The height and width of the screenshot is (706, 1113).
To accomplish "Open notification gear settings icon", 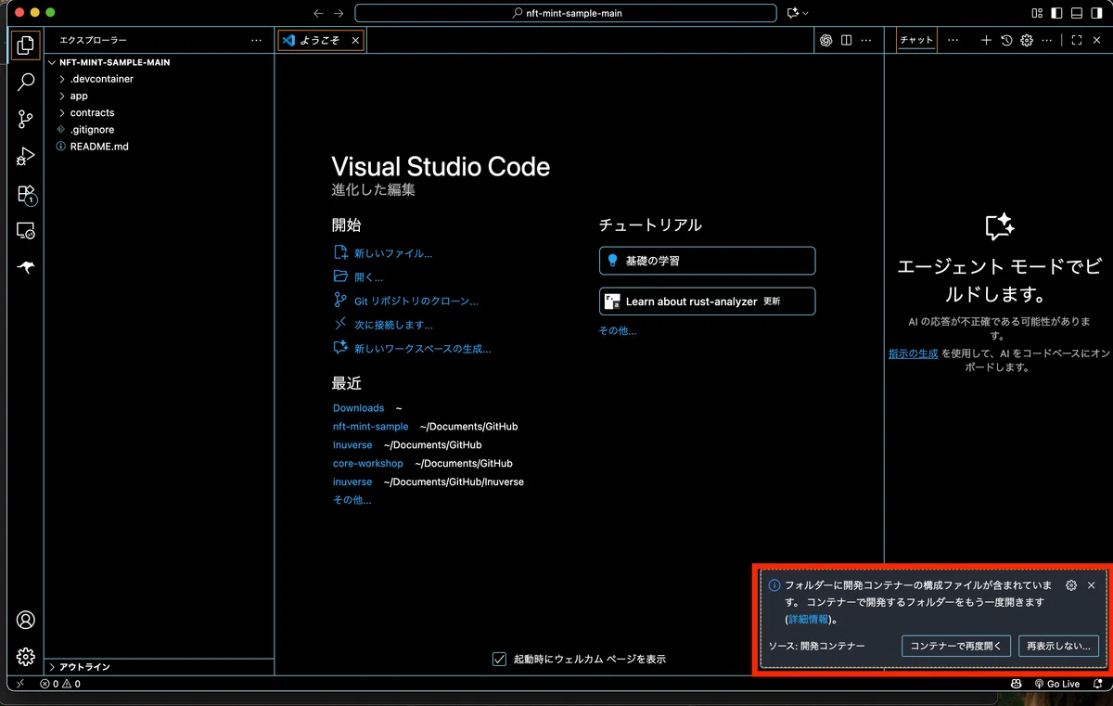I will click(x=1071, y=585).
